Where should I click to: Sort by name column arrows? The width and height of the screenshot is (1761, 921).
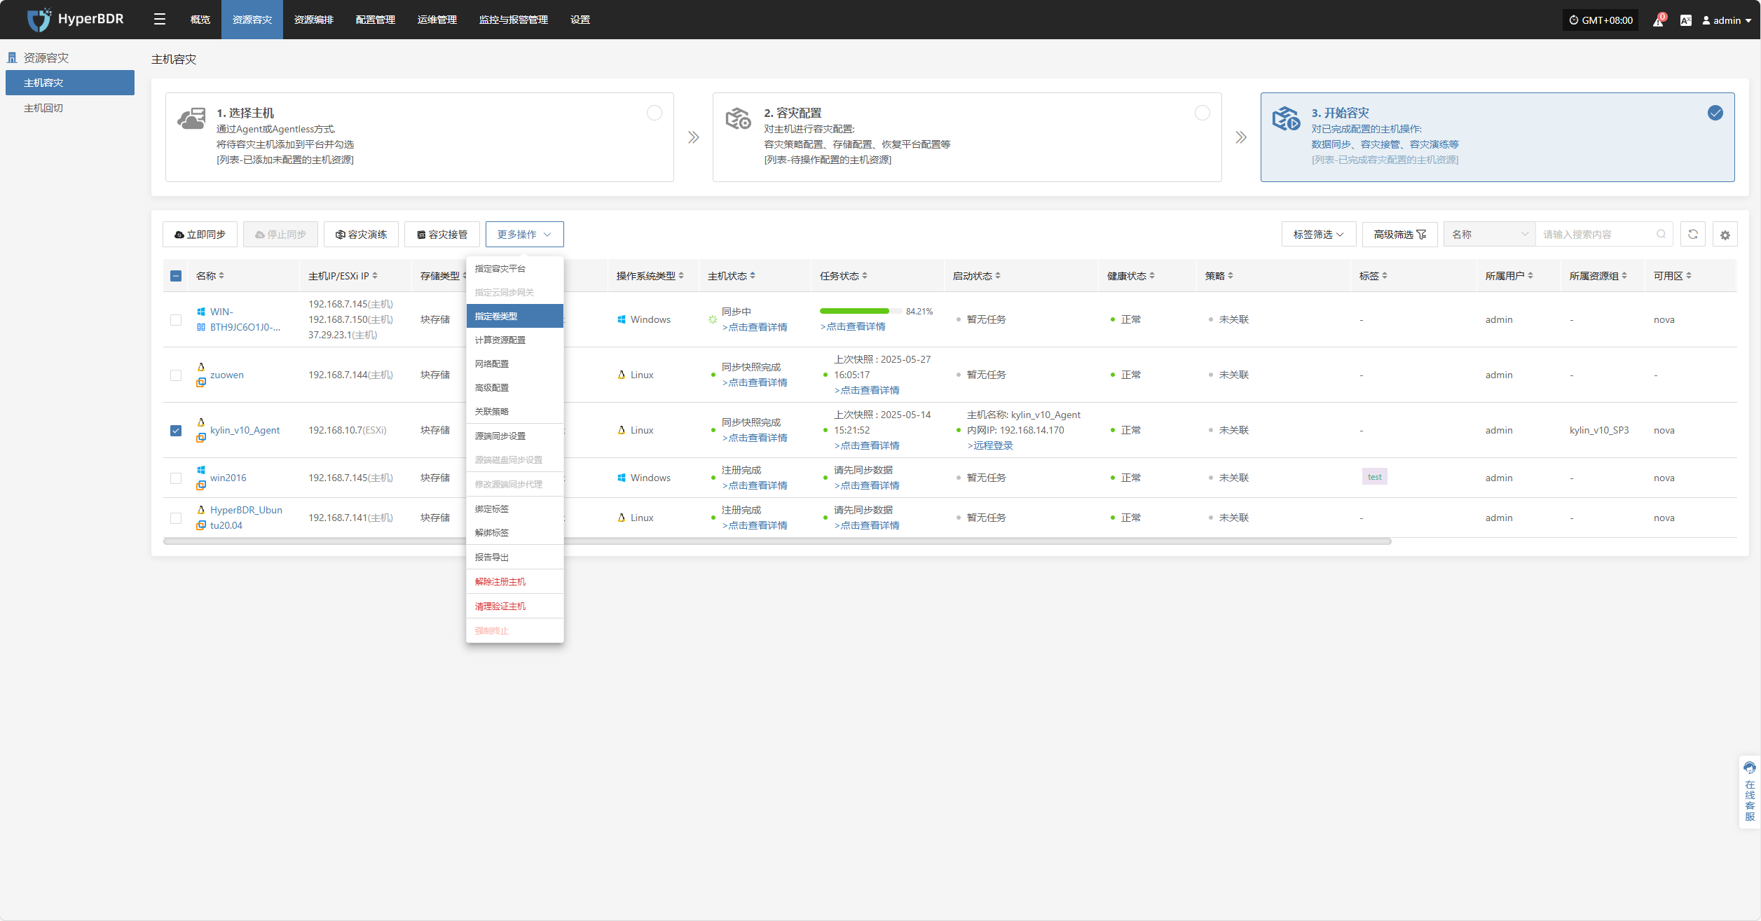pyautogui.click(x=221, y=275)
